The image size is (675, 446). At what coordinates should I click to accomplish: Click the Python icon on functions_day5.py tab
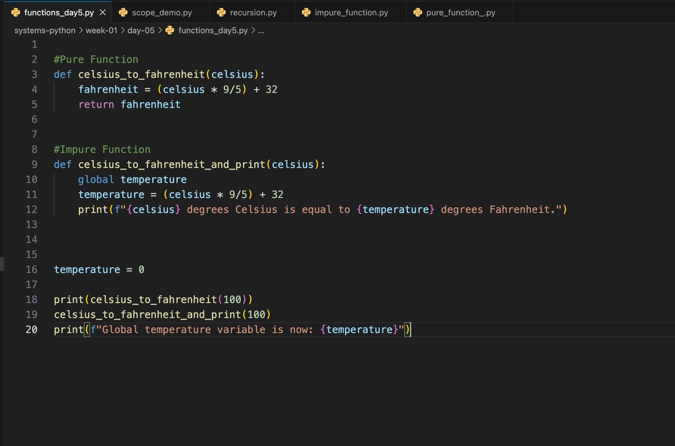coord(16,13)
